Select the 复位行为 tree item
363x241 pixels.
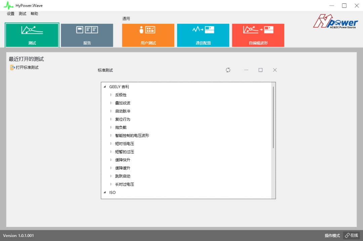tap(123, 119)
